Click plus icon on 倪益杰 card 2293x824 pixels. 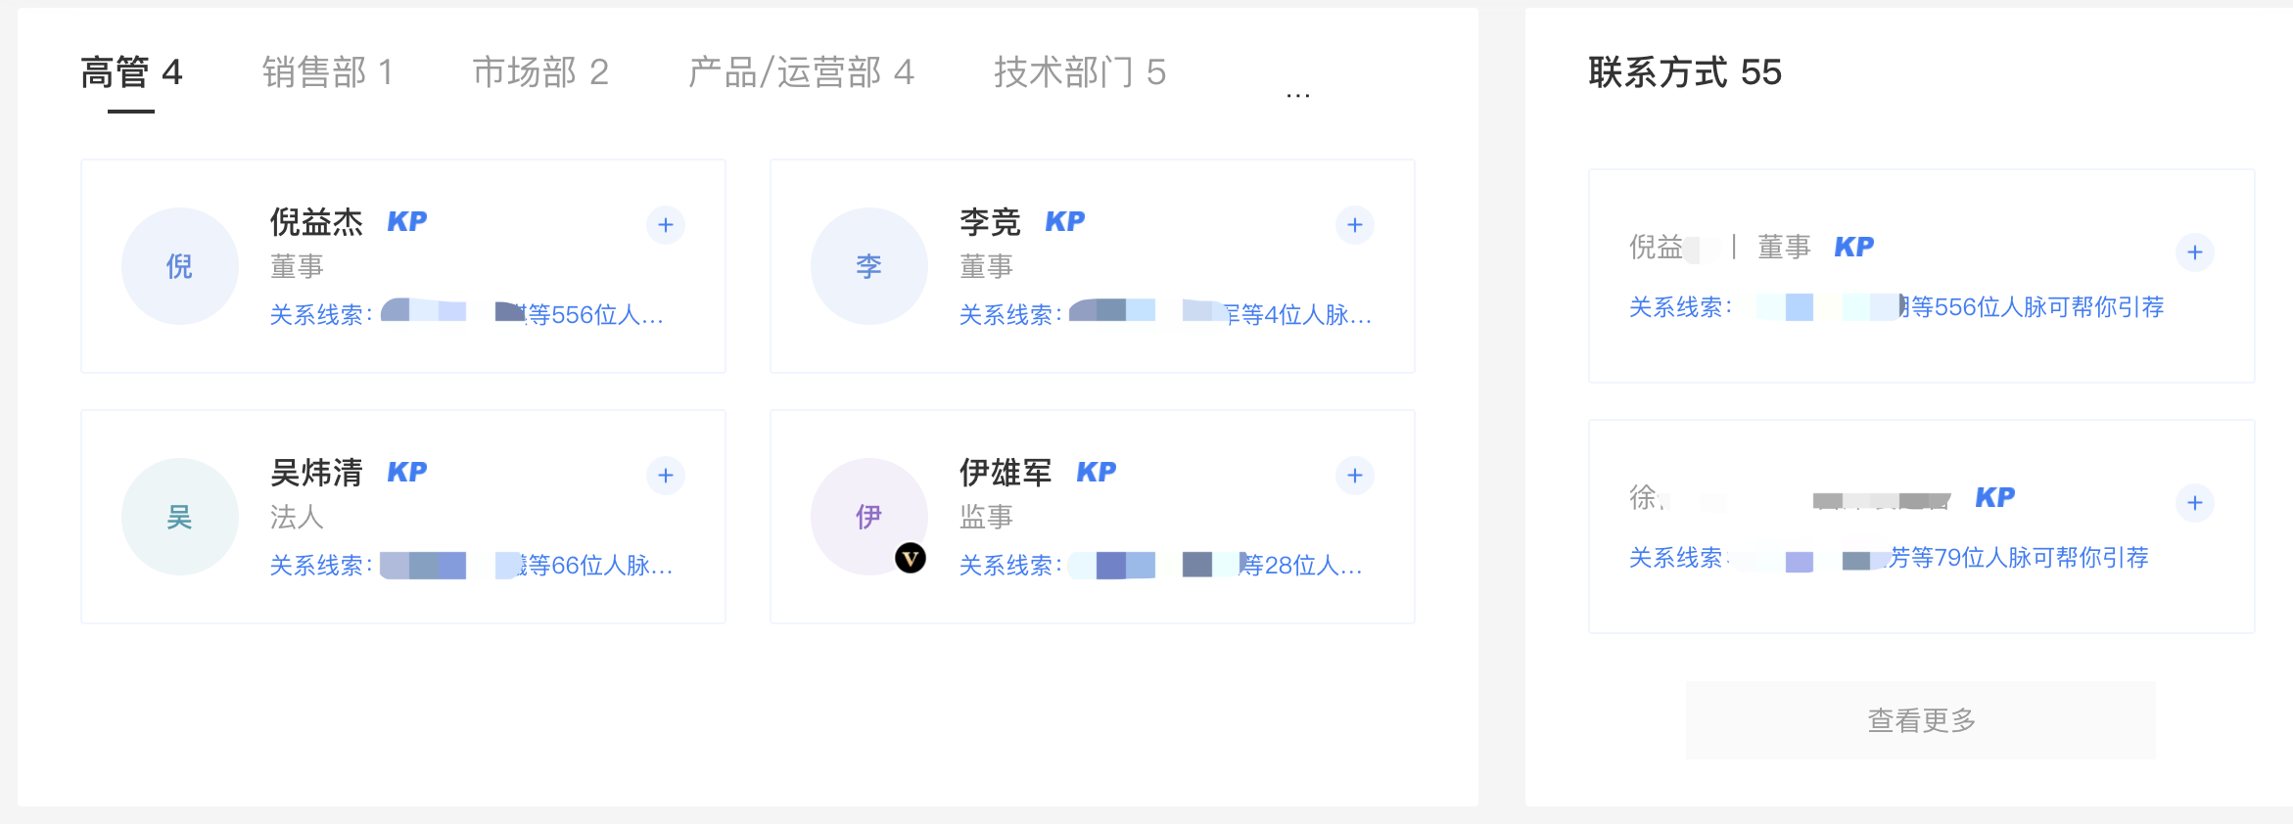[666, 225]
